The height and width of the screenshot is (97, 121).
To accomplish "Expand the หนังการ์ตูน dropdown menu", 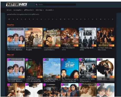I will (40, 10).
